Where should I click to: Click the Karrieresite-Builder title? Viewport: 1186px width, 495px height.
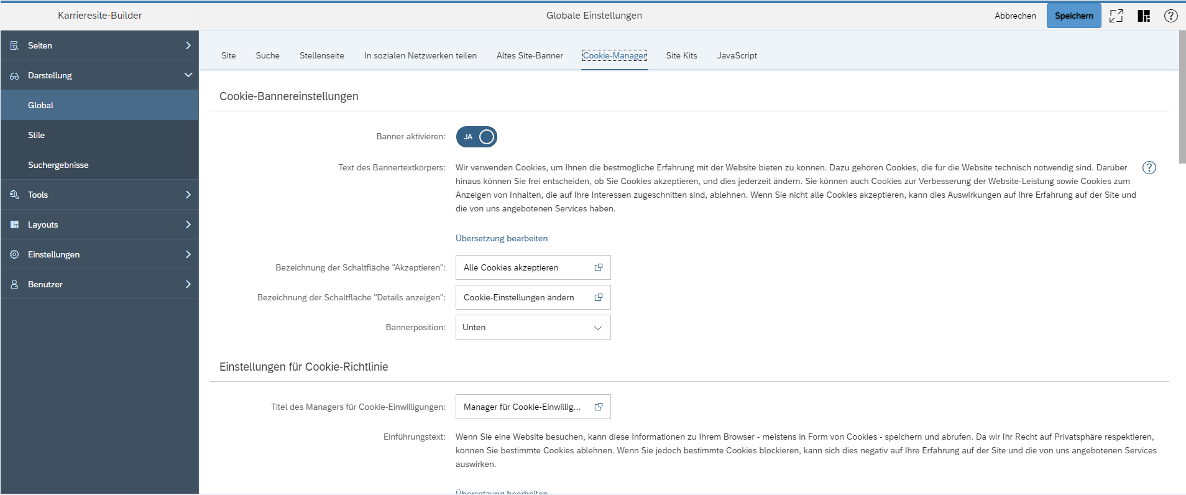point(99,16)
